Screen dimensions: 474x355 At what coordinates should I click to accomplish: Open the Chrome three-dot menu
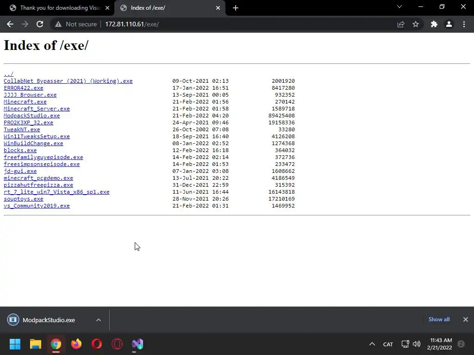click(x=464, y=24)
